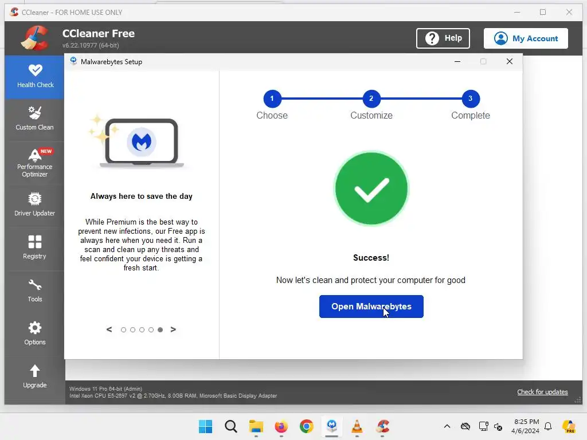Click the network display tray icon

(x=483, y=426)
